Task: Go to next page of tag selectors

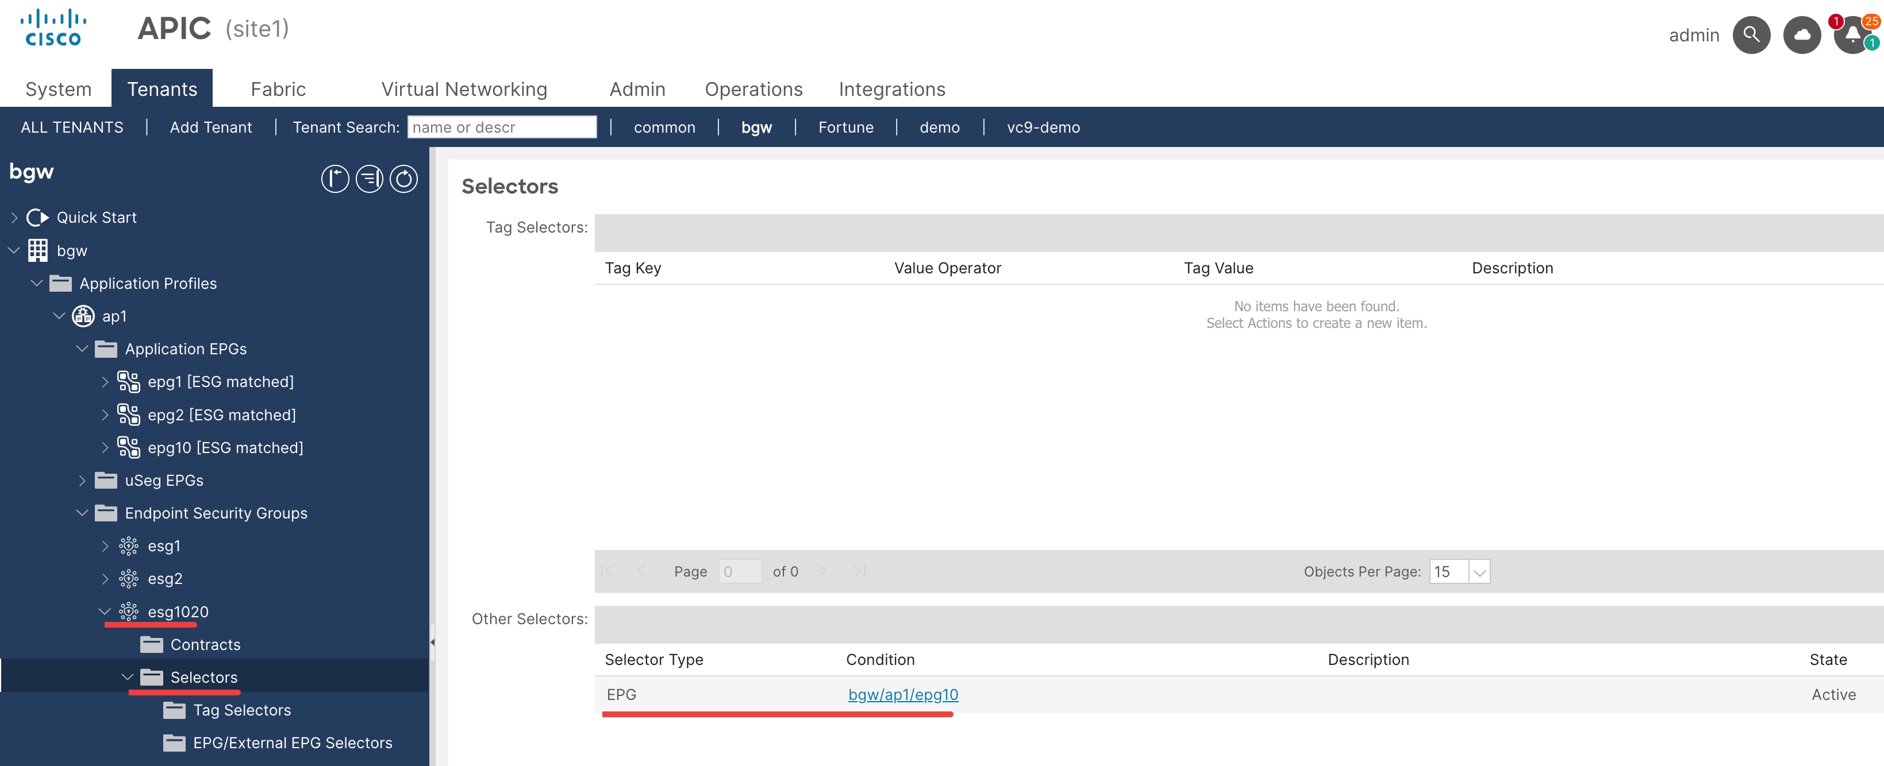Action: point(821,571)
